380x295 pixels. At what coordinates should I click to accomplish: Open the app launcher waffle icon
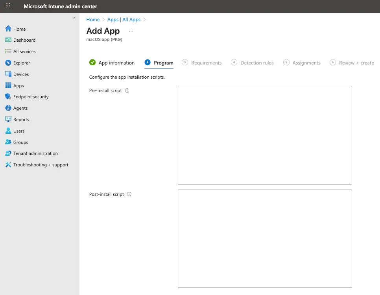click(x=8, y=6)
